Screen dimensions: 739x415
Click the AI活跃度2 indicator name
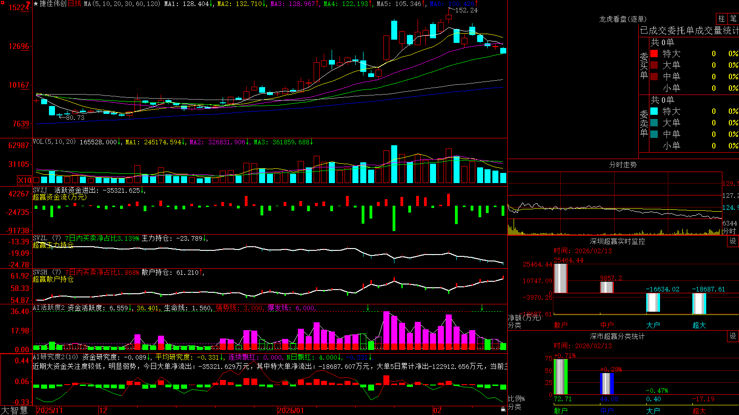click(49, 308)
